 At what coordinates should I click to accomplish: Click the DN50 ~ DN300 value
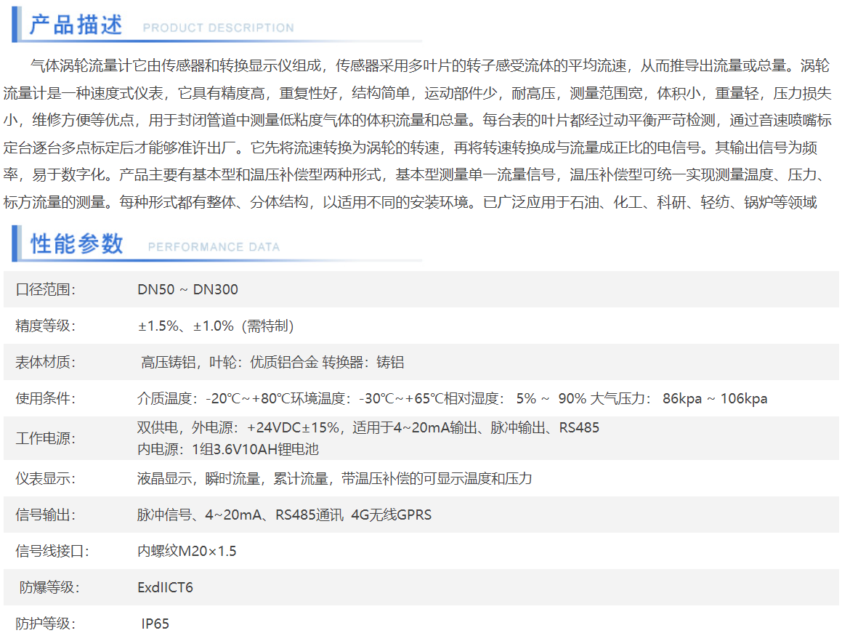[x=187, y=290]
